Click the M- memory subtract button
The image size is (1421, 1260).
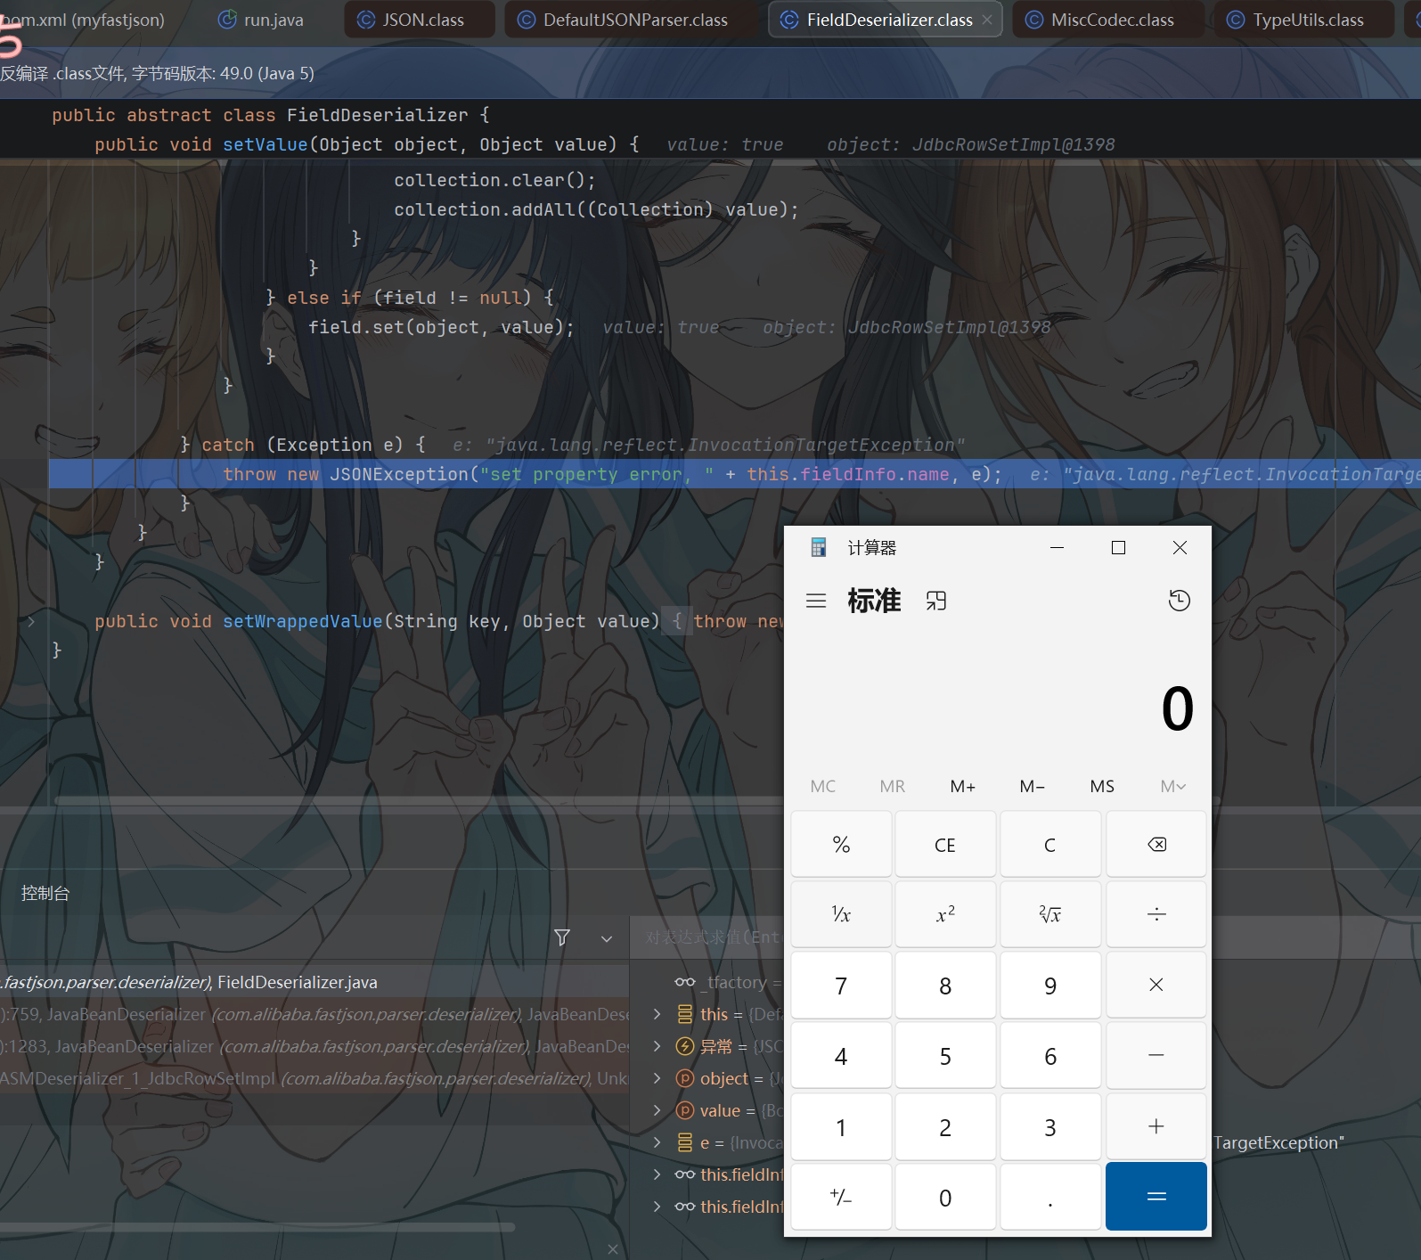coord(1033,786)
